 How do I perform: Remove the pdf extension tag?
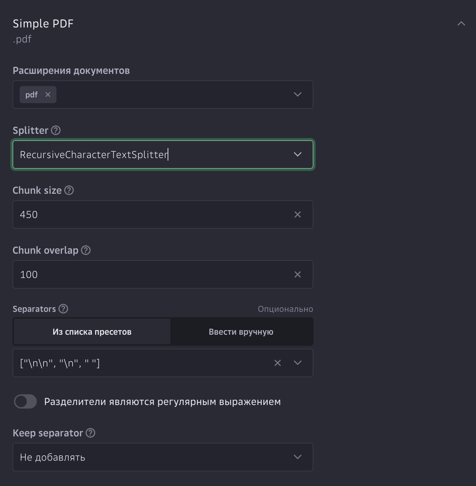48,95
